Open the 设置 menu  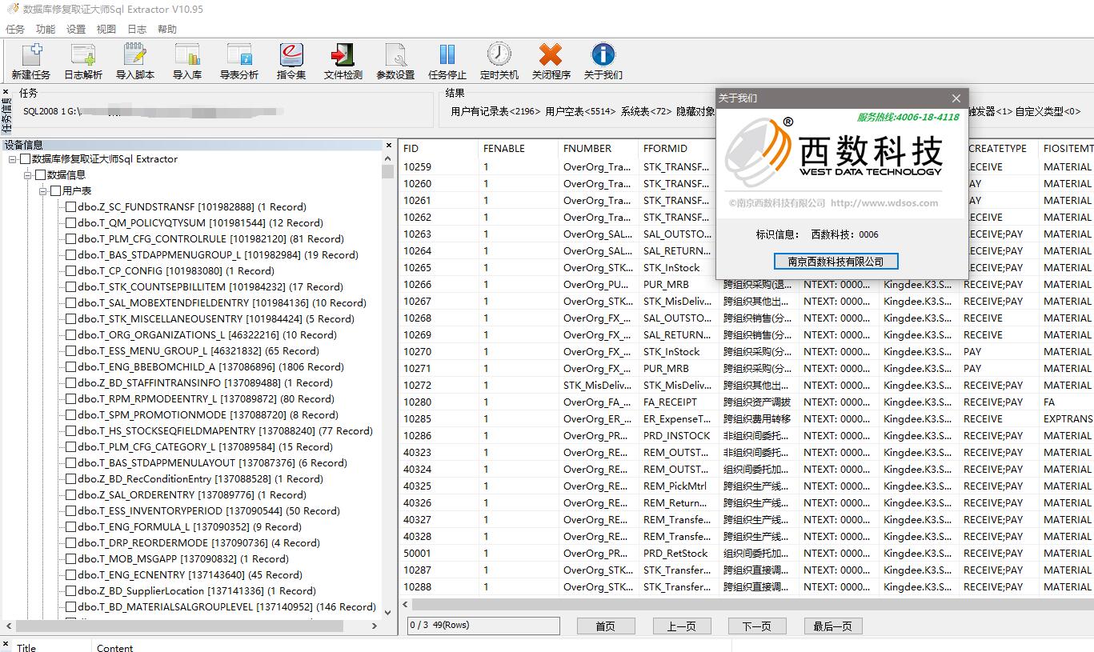(x=76, y=30)
